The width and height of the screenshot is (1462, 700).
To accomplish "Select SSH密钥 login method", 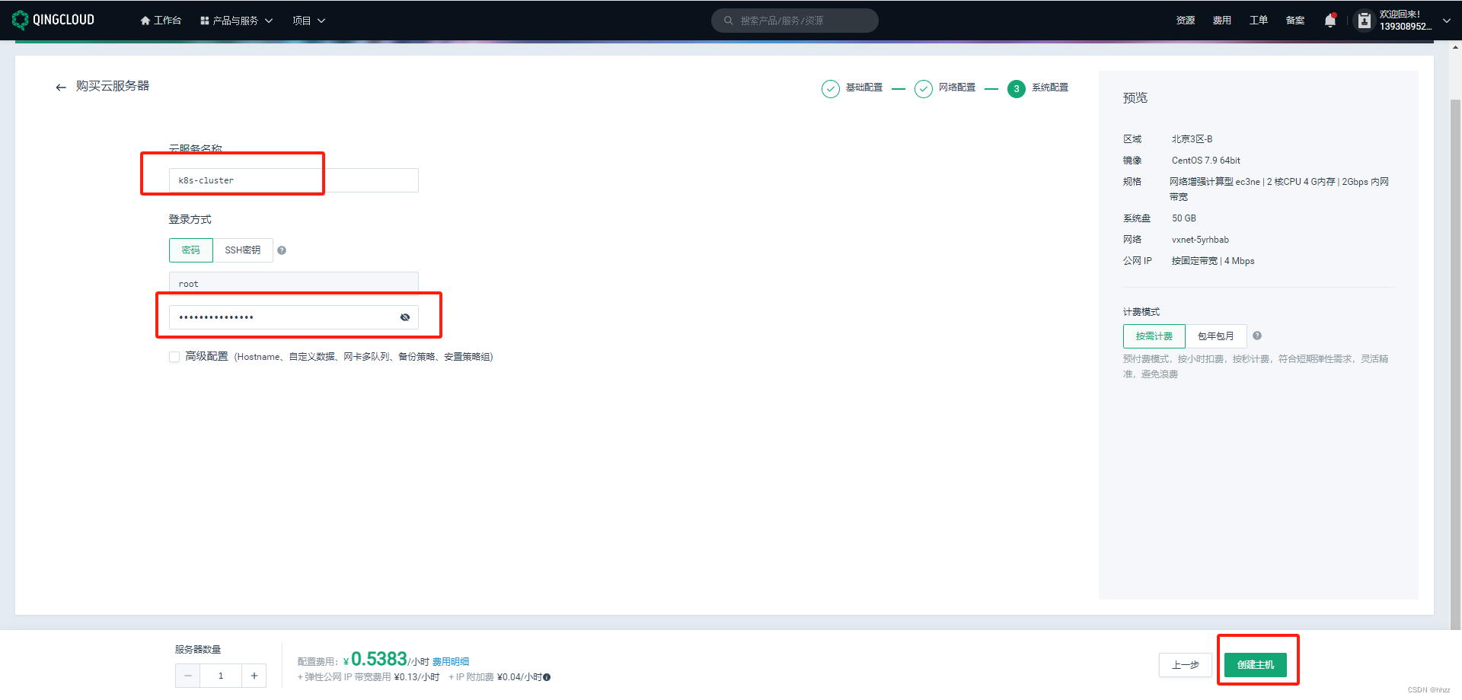I will click(x=243, y=250).
